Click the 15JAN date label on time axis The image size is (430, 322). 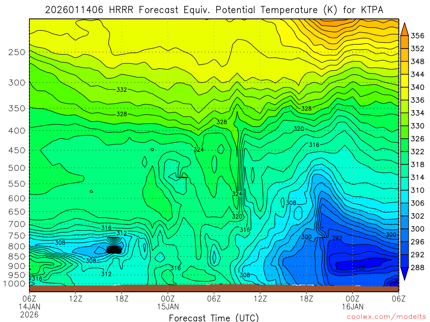[x=168, y=306]
